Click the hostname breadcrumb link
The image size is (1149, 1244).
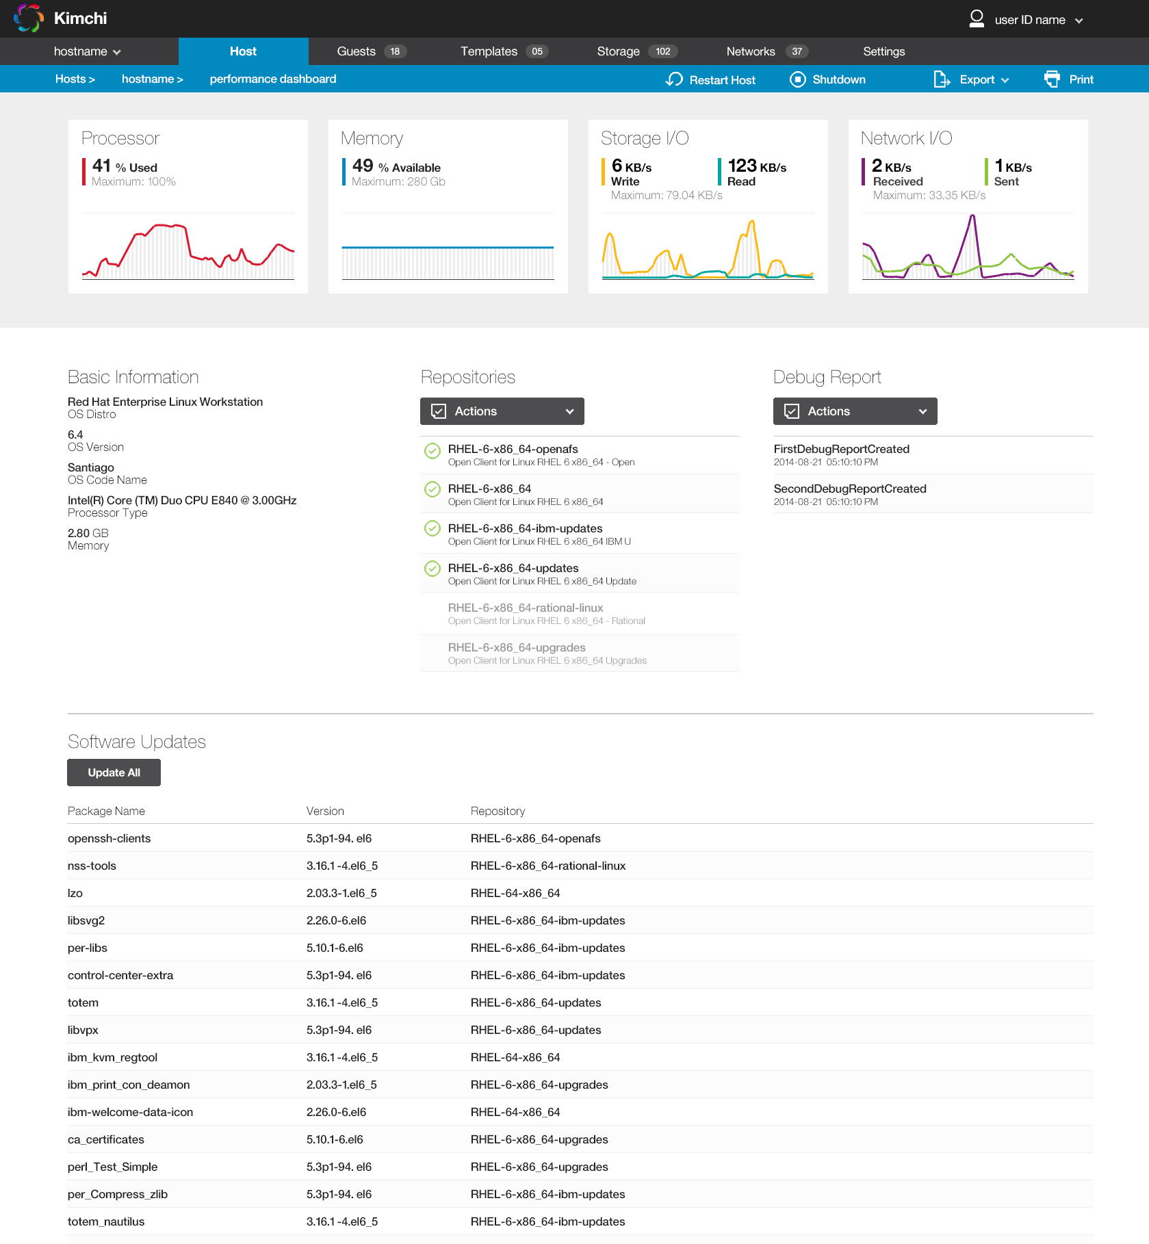152,79
